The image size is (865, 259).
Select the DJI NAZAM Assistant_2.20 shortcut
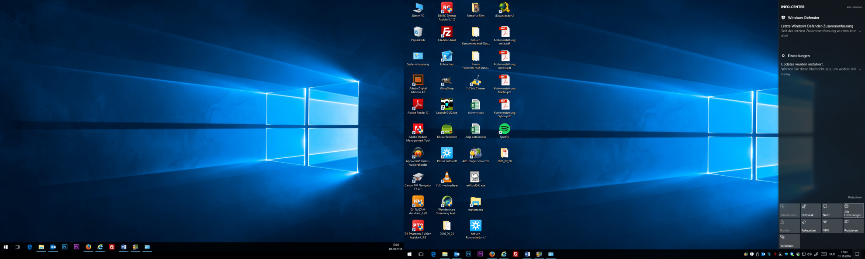(x=418, y=205)
